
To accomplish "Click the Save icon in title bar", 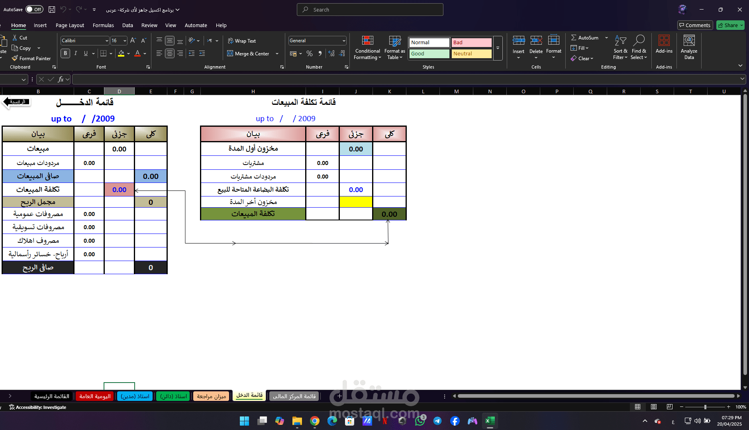I will coord(52,10).
